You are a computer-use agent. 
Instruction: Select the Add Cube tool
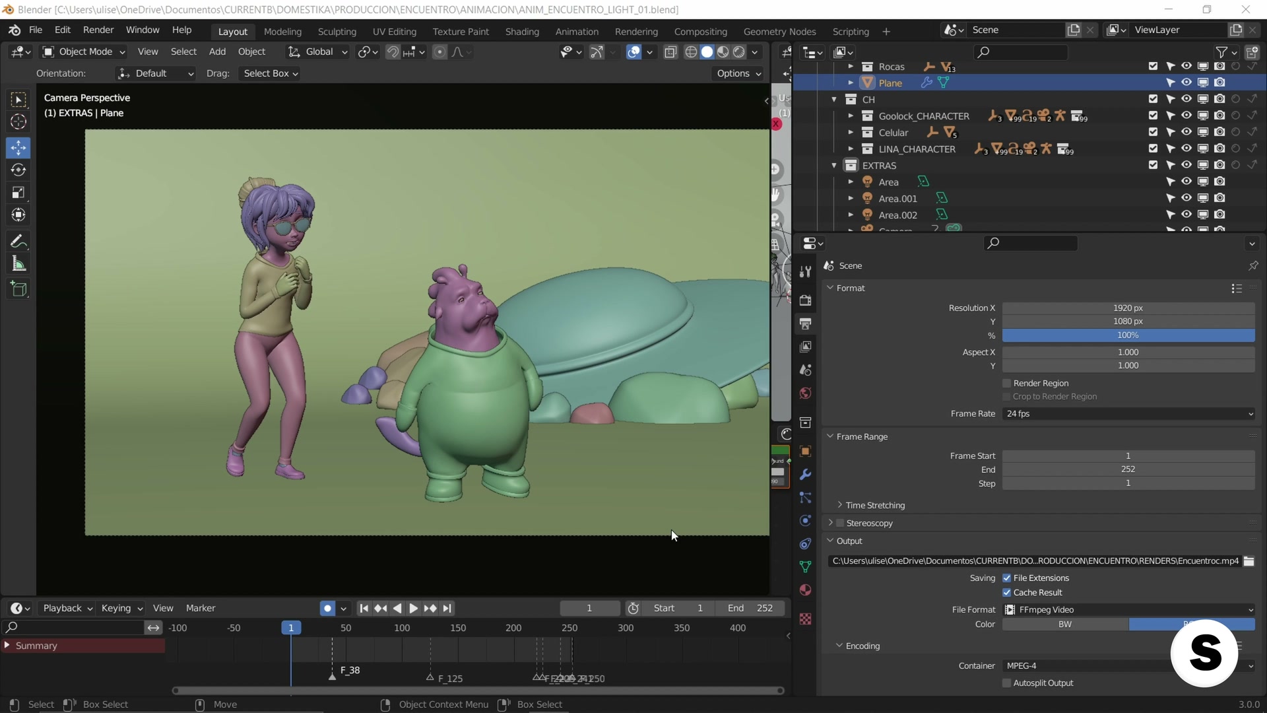[18, 289]
